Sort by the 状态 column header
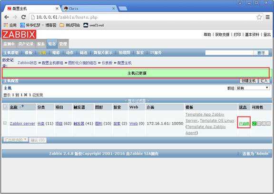Screen dimensions: 274x194 coord(243,107)
